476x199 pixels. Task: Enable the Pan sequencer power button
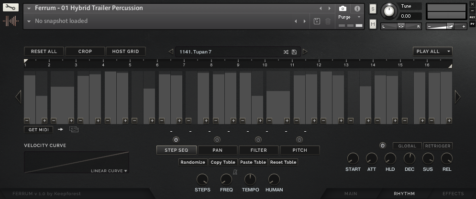tap(217, 139)
